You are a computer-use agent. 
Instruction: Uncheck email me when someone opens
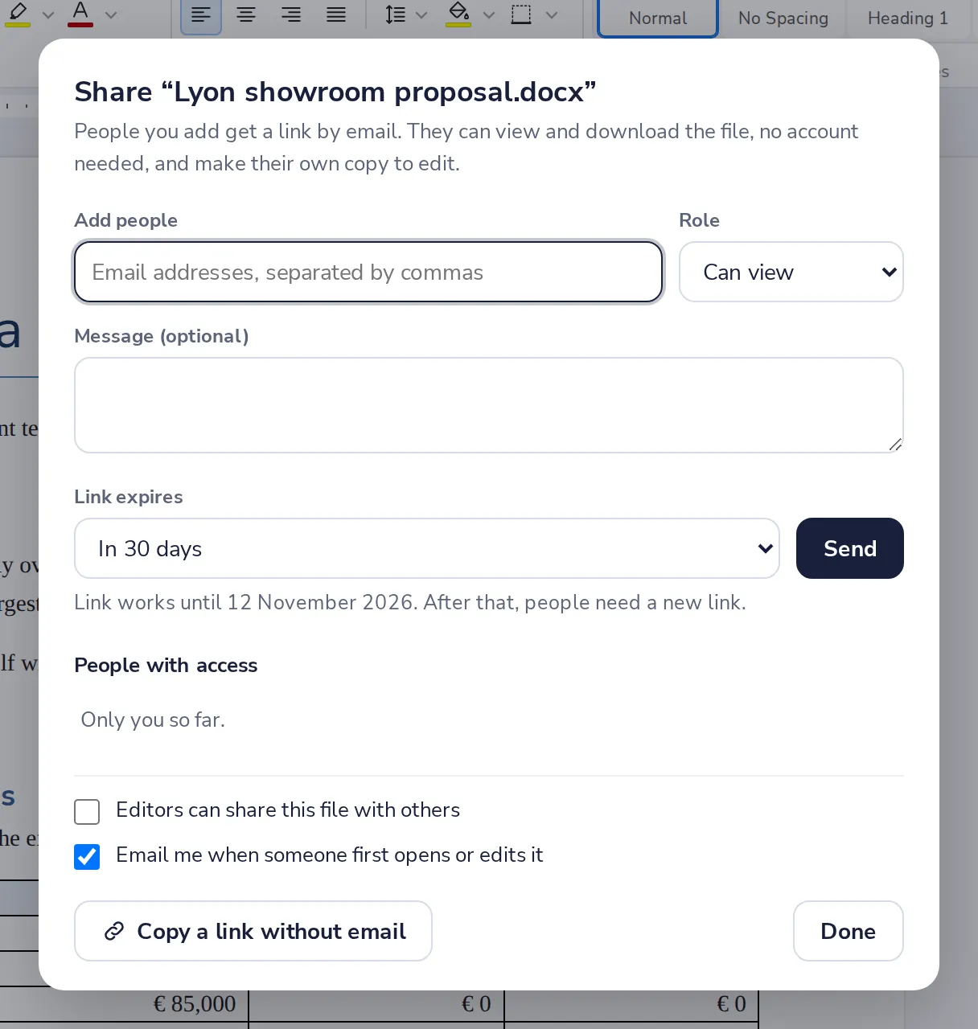tap(87, 857)
